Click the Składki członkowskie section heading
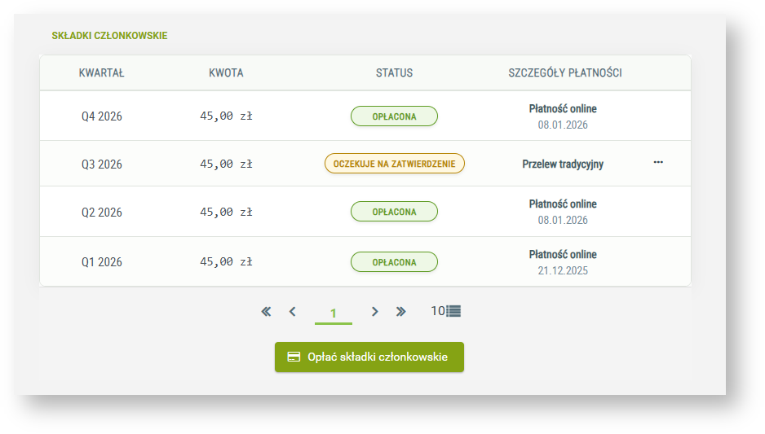This screenshot has width=765, height=434. [109, 36]
